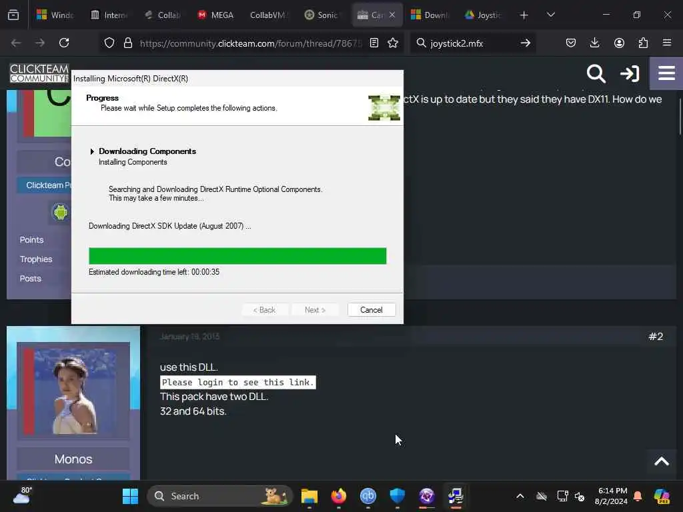Open Firefox from the taskbar
The image size is (683, 512).
339,496
